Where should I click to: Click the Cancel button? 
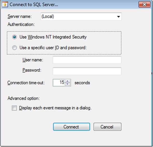(107, 127)
